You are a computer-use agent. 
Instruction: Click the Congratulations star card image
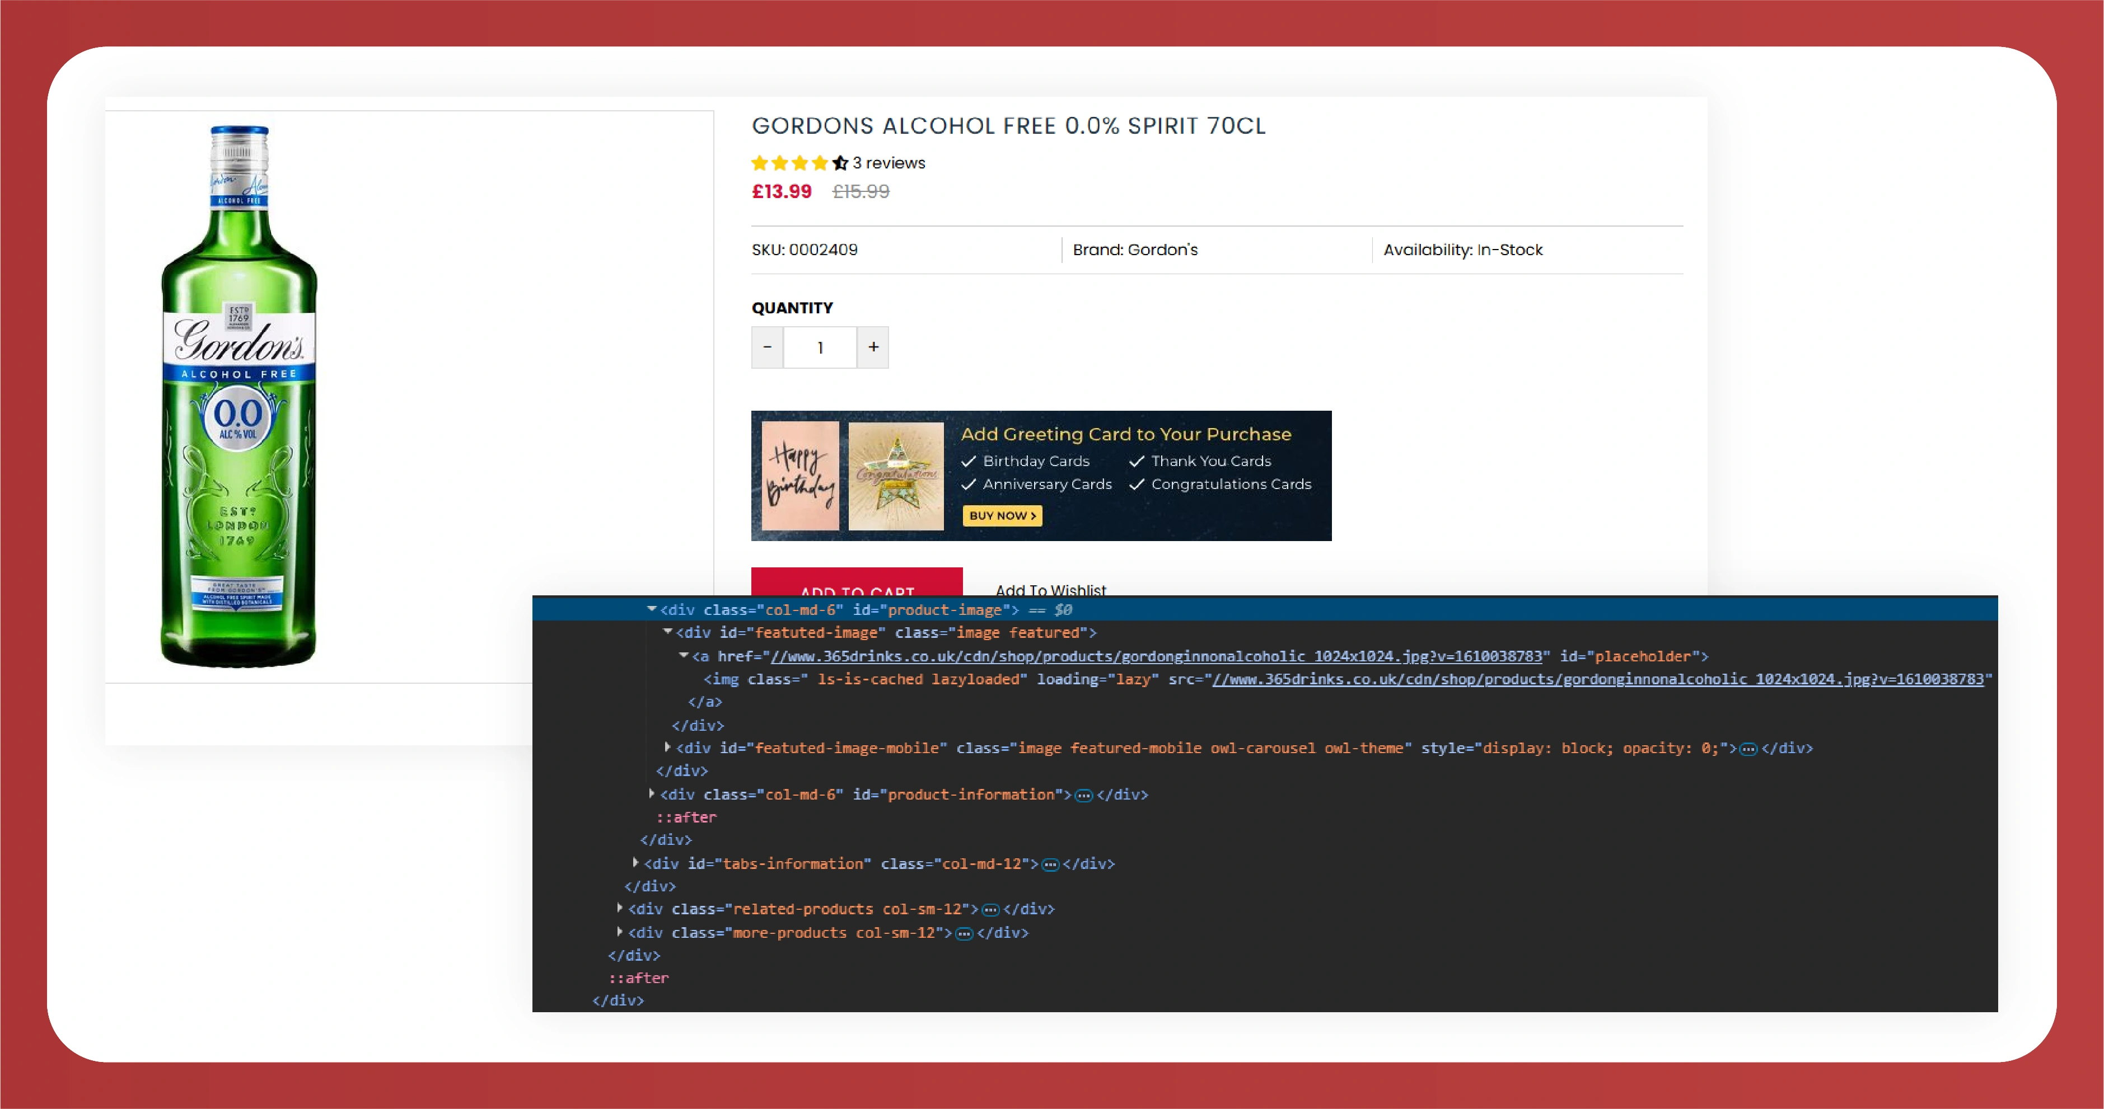point(896,476)
